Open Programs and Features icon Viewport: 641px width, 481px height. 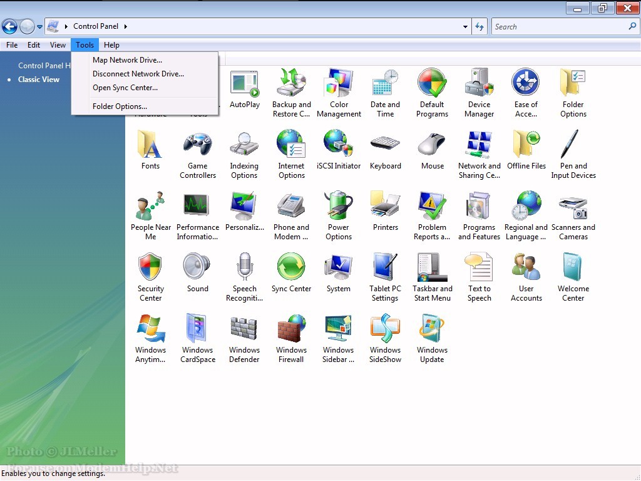pos(479,207)
